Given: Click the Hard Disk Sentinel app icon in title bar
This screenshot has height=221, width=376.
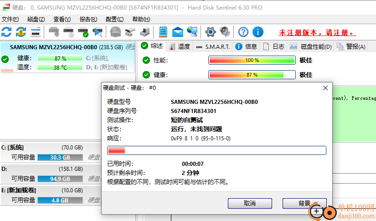Looking at the screenshot, I should click(6, 8).
